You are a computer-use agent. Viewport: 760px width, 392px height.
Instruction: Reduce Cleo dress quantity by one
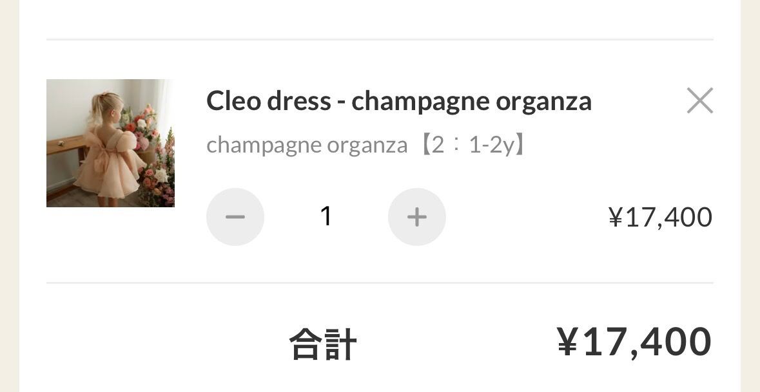(235, 217)
